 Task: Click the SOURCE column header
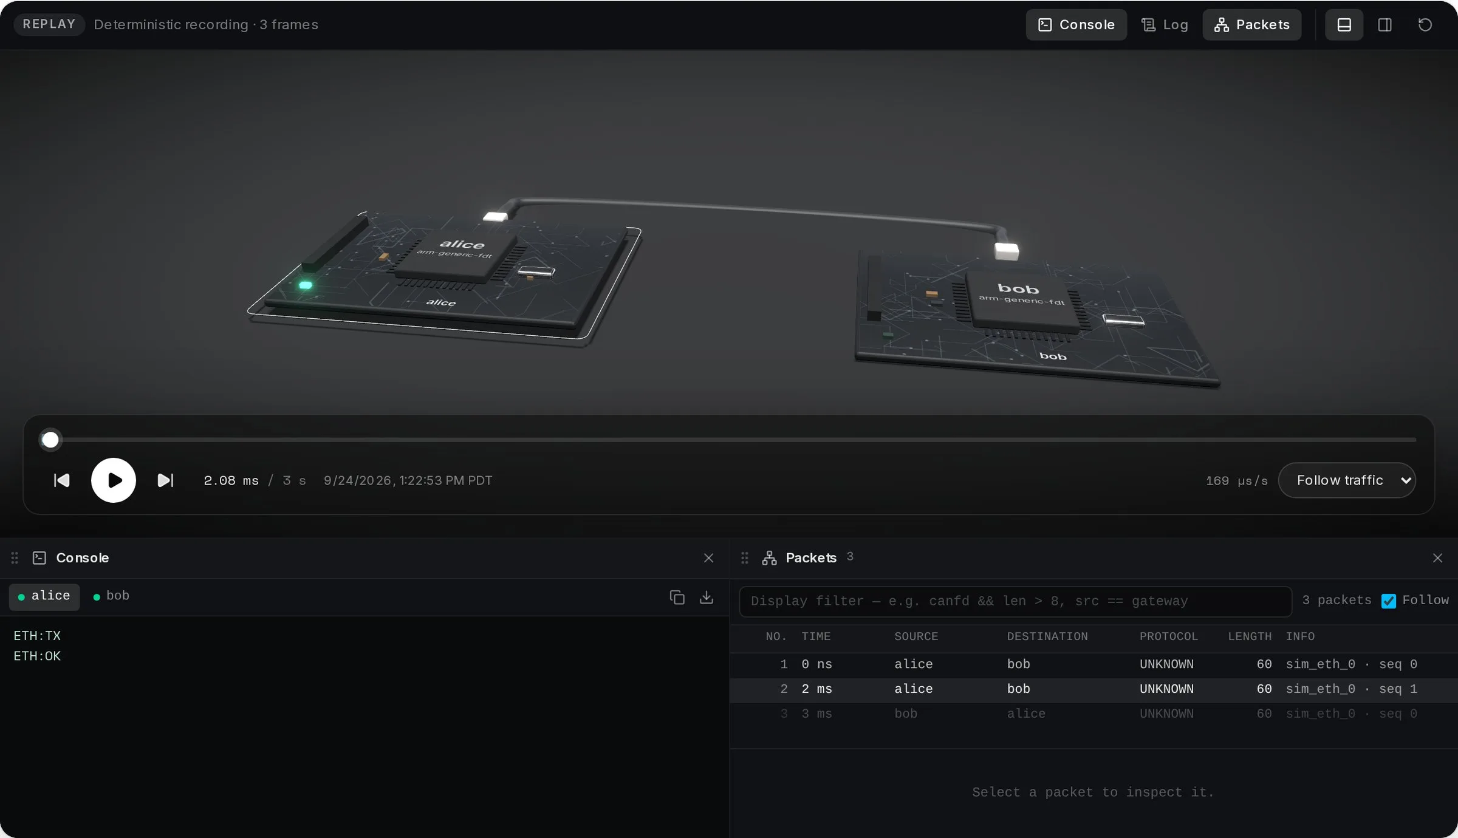pos(916,636)
